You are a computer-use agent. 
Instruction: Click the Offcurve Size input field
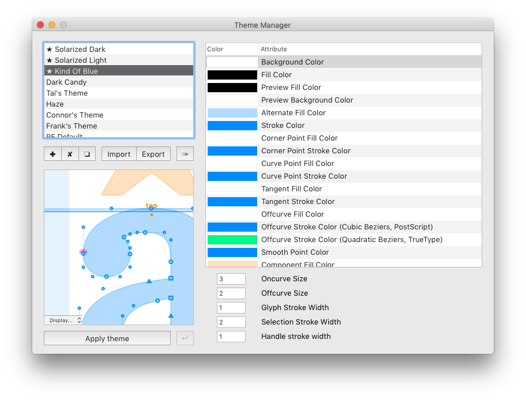[231, 293]
